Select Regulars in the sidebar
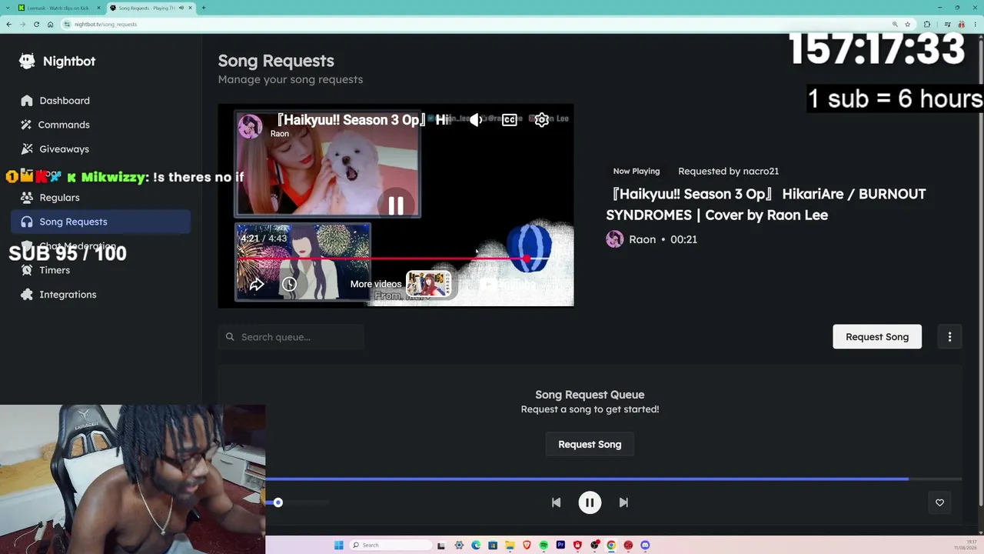This screenshot has height=554, width=984. (x=101, y=198)
